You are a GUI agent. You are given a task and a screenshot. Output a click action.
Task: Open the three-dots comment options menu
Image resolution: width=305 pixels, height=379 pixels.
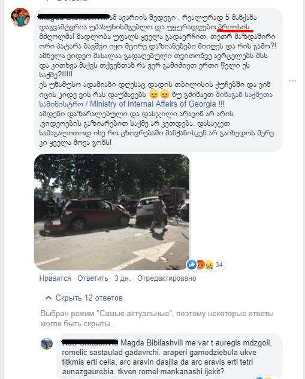[x=292, y=81]
